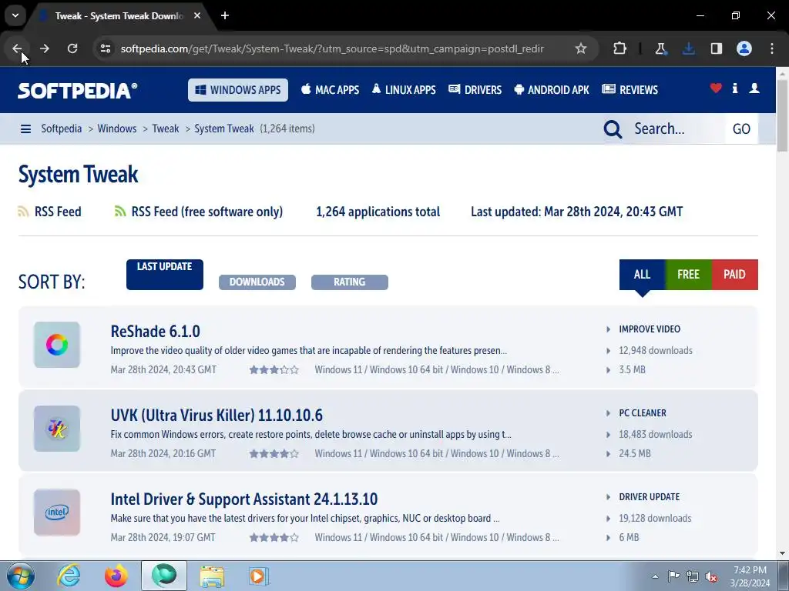This screenshot has height=591, width=789.
Task: Open media player taskbar icon
Action: point(259,576)
